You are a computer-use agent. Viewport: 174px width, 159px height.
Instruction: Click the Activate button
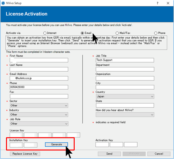[x=134, y=154]
